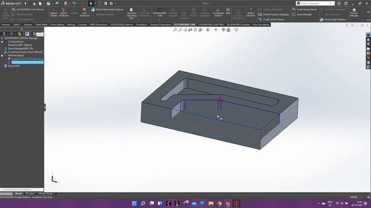
Task: Click Rebuild traffic-light icon
Action: (x=100, y=3)
